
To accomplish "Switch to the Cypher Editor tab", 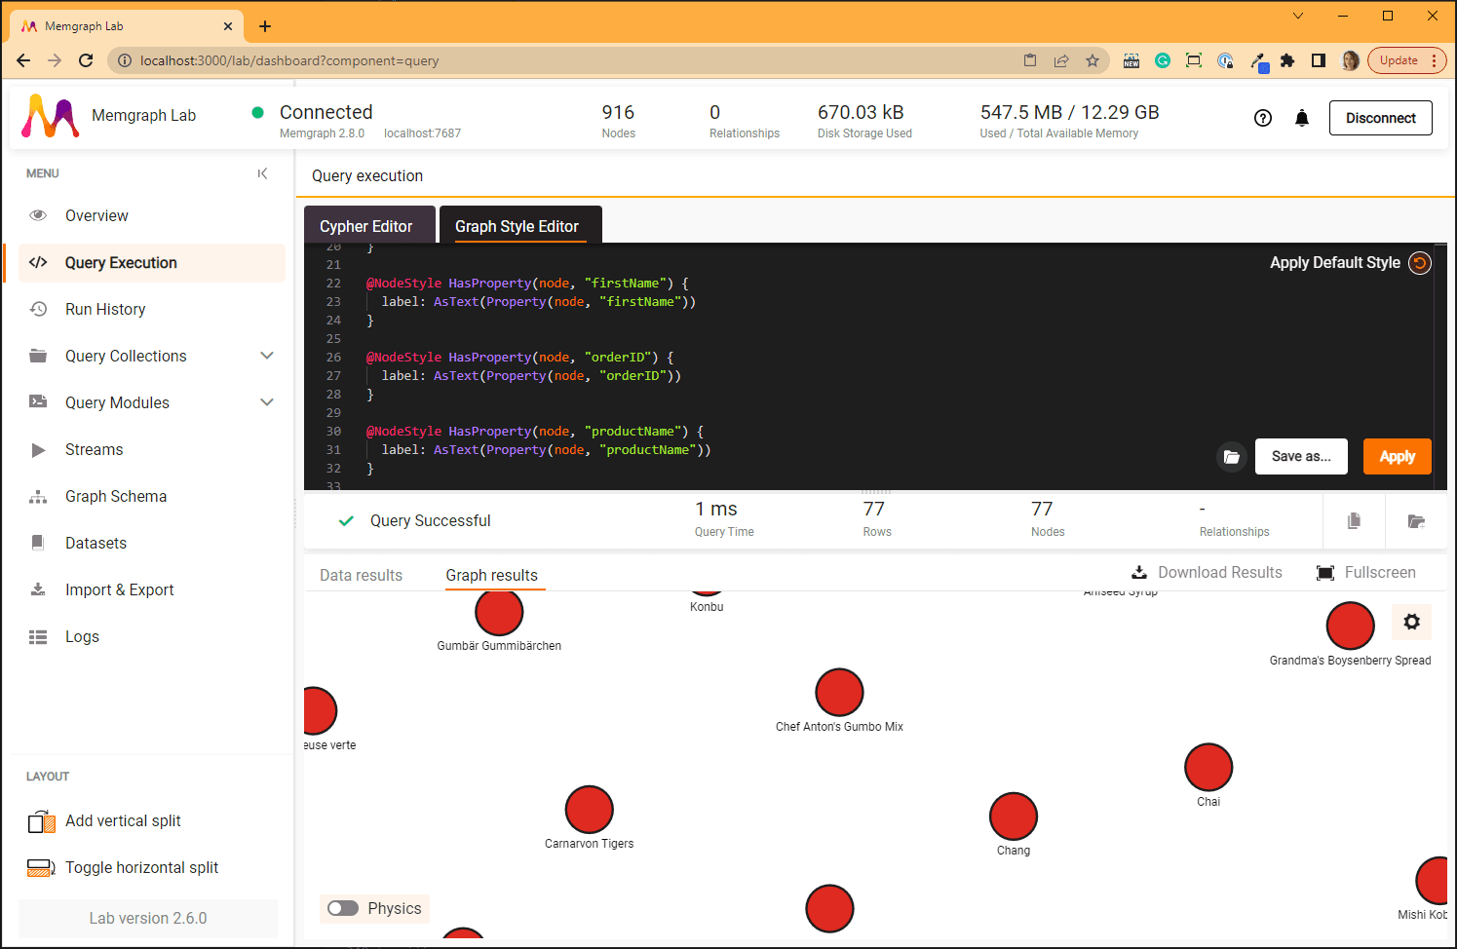I will click(x=368, y=225).
